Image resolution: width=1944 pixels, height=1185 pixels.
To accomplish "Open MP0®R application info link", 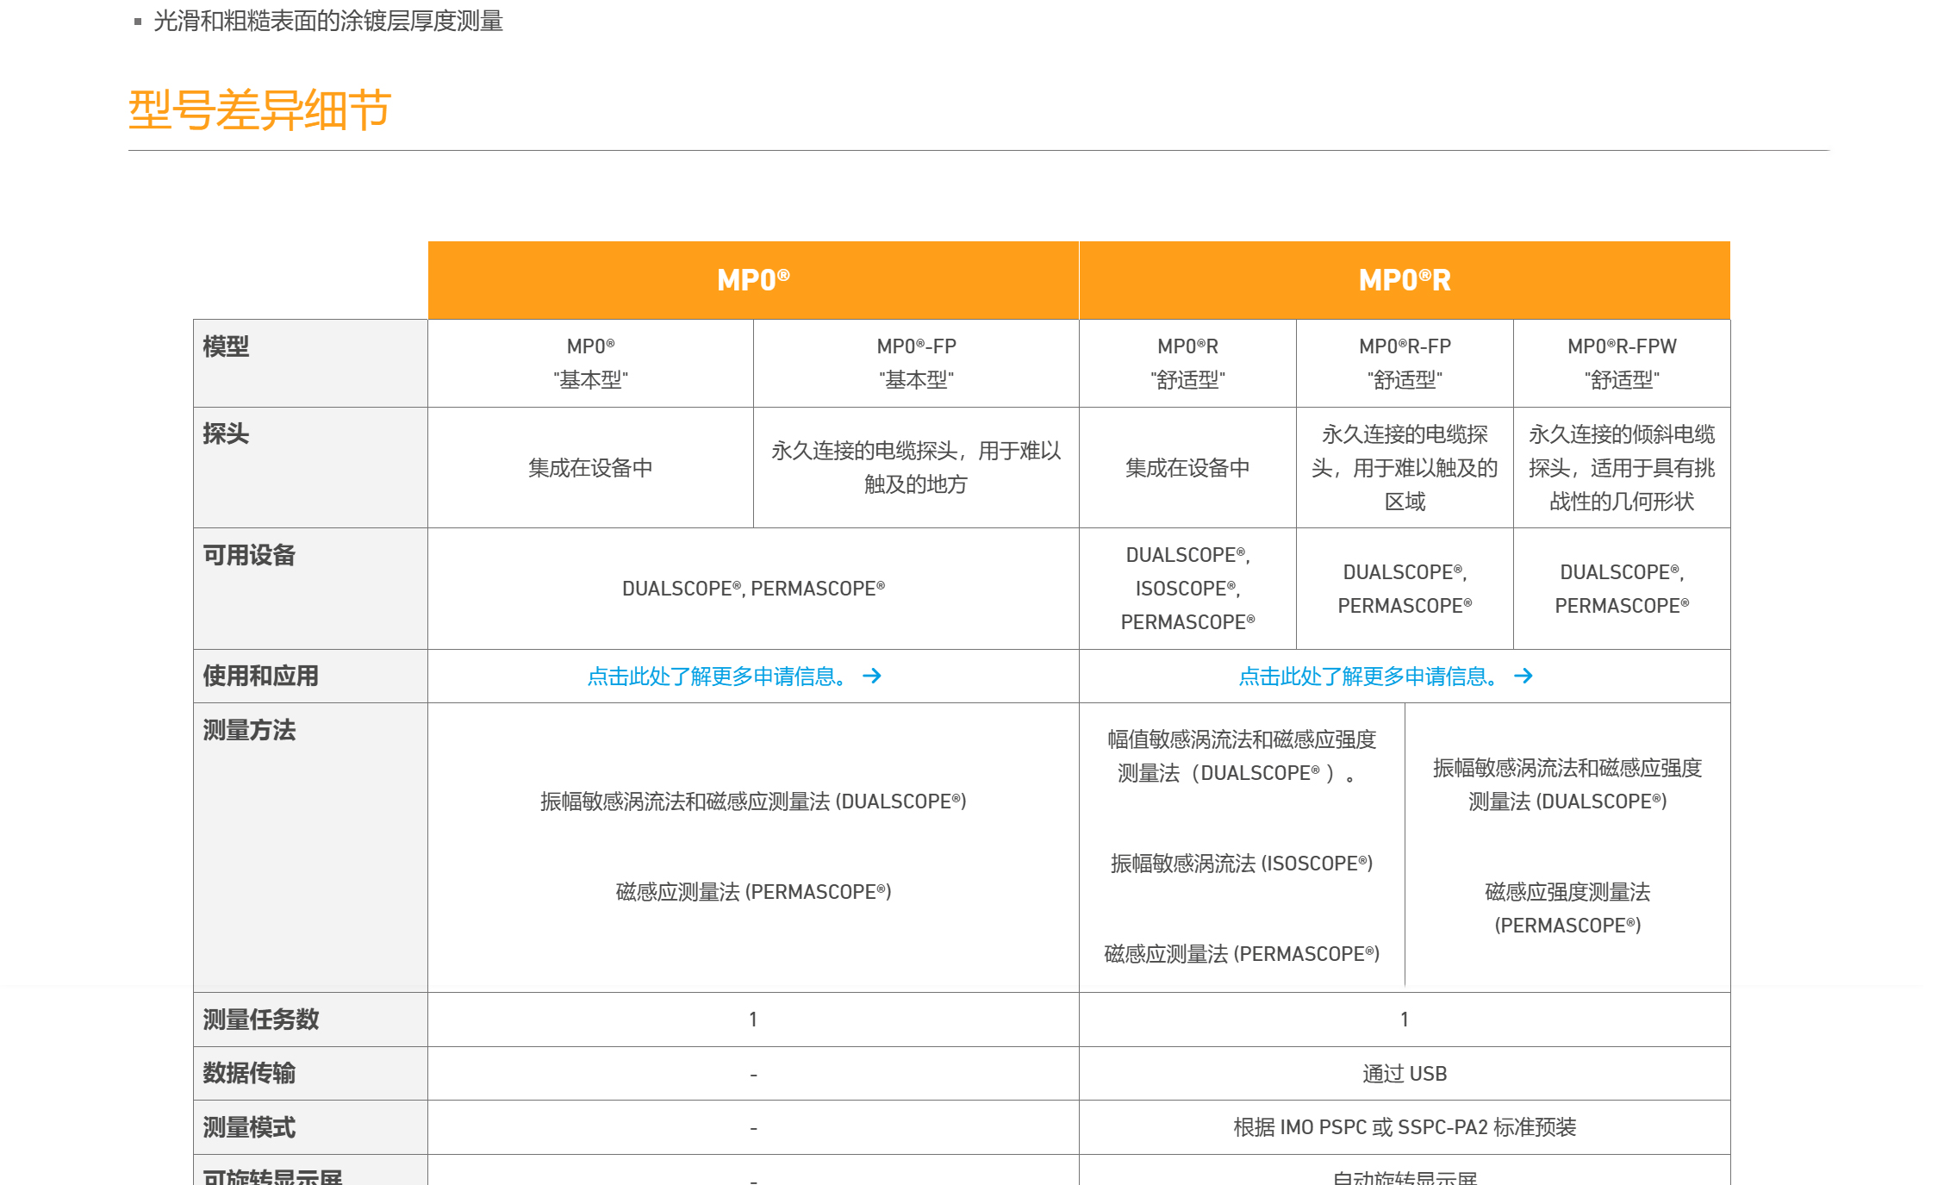I will pos(1386,677).
